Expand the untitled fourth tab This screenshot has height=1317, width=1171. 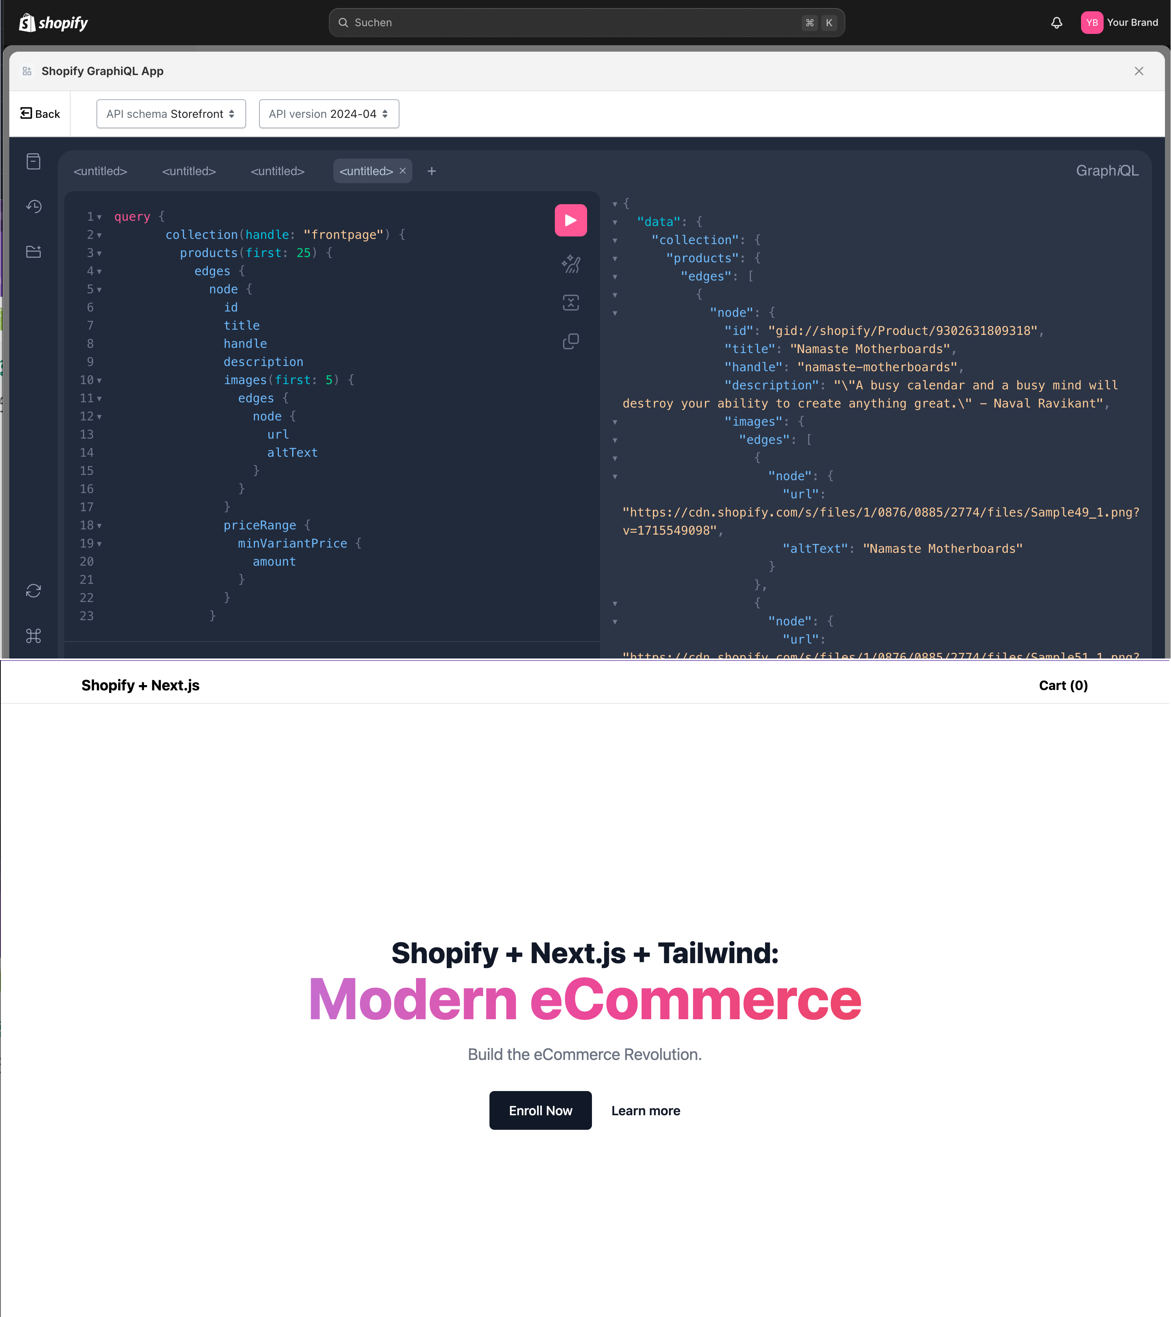(366, 171)
